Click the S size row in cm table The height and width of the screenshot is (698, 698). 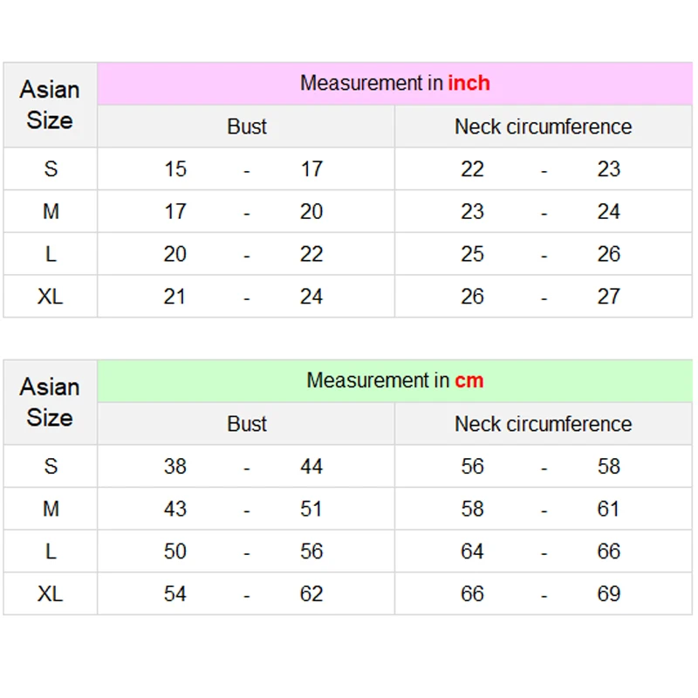tap(51, 467)
